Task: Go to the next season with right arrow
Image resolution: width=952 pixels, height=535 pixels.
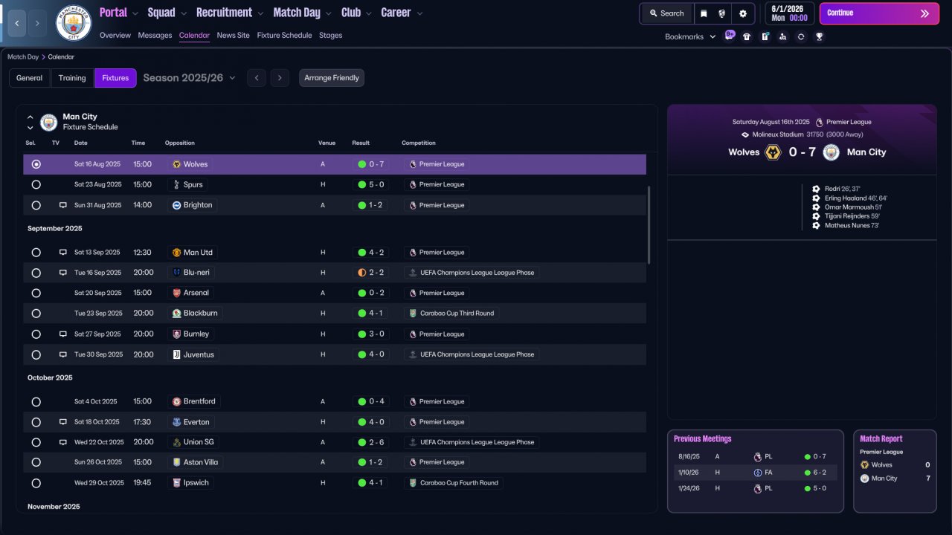Action: pos(280,78)
